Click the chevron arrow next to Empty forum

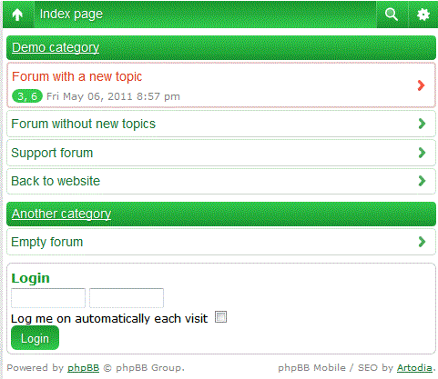422,242
